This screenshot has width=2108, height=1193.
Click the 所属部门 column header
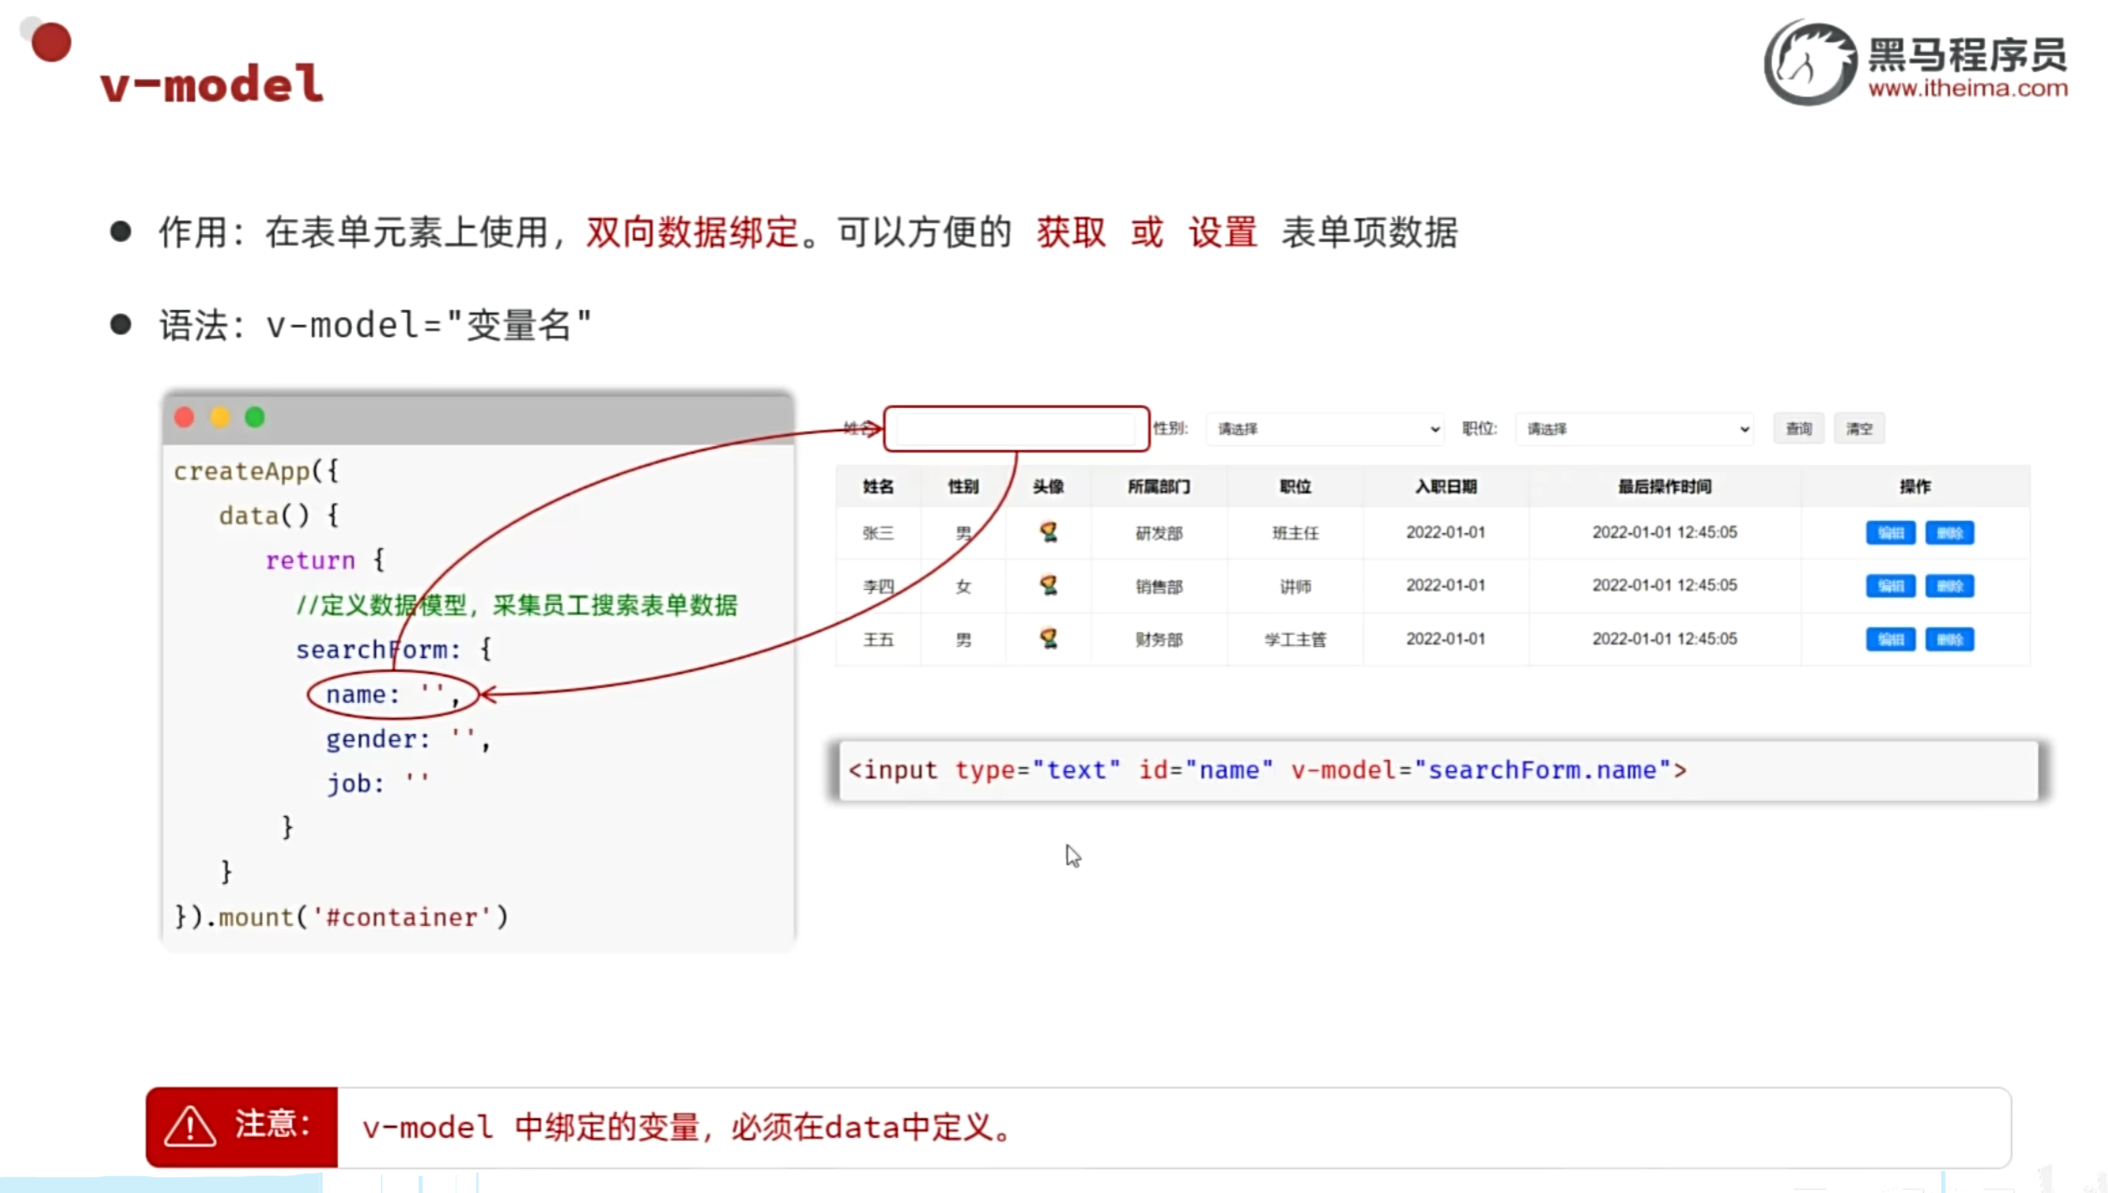[x=1159, y=486]
